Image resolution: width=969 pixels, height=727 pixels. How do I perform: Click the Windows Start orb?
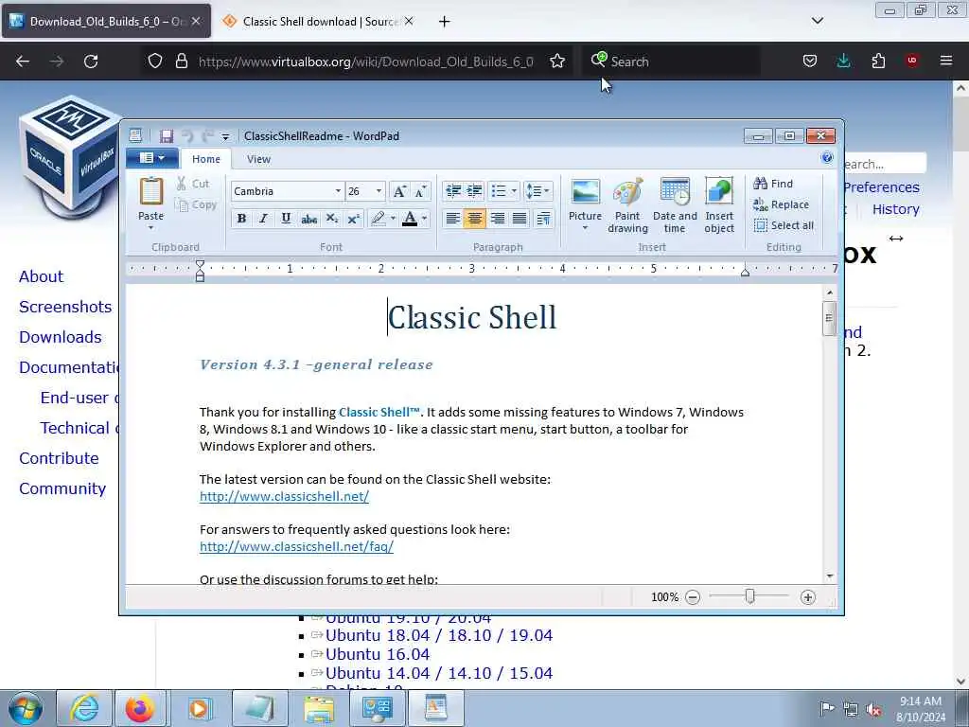26,708
